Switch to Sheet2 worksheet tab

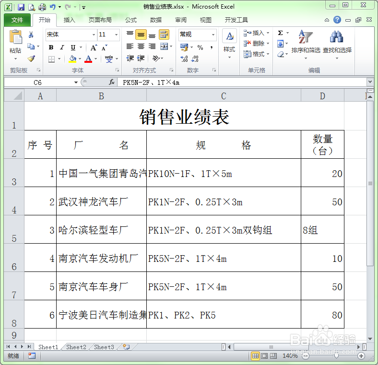[76, 347]
